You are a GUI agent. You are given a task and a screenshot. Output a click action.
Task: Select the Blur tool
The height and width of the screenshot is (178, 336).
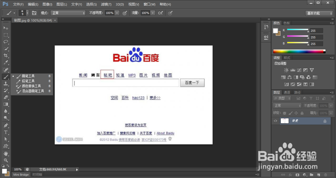pyautogui.click(x=6, y=111)
